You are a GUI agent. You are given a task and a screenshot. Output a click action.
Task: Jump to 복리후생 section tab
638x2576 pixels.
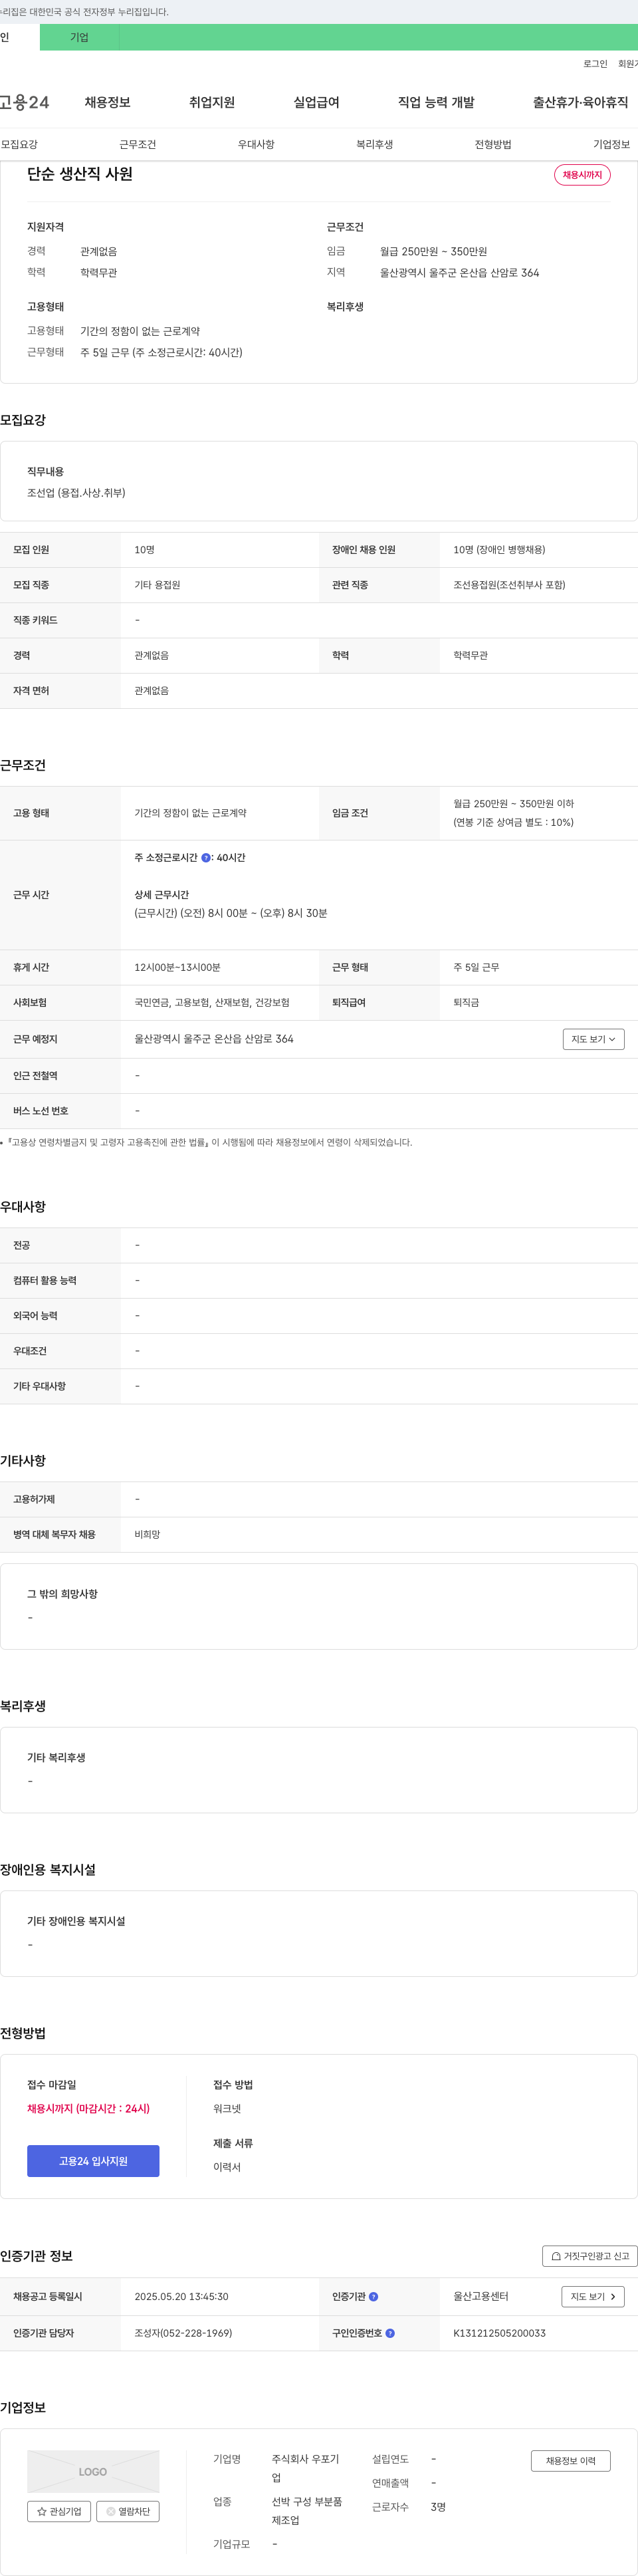(x=375, y=144)
